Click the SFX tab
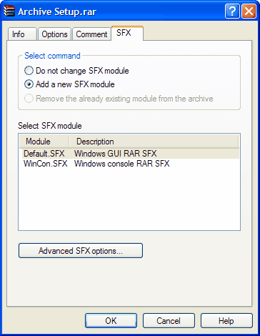This screenshot has height=336, width=260. tap(127, 33)
